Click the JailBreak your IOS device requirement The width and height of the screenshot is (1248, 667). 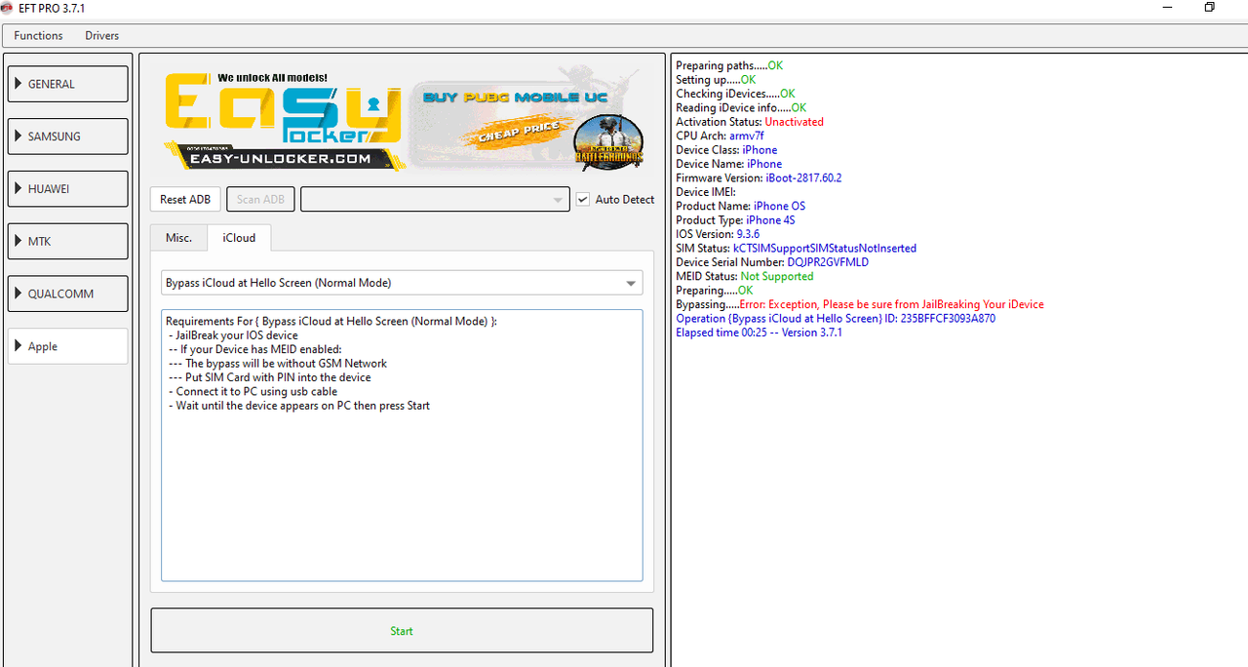[x=233, y=335]
